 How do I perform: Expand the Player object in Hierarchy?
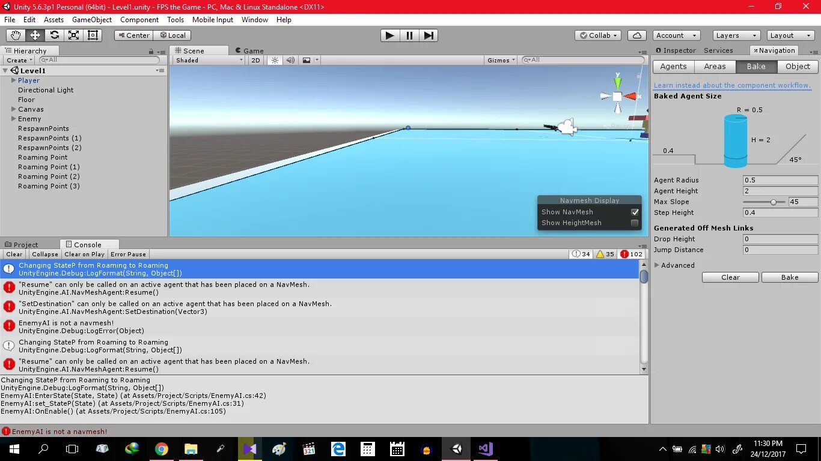coord(13,80)
